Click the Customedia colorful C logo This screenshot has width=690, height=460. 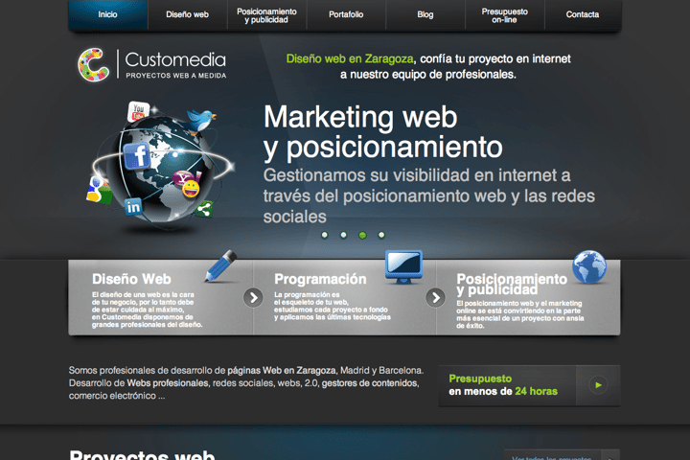coord(93,65)
